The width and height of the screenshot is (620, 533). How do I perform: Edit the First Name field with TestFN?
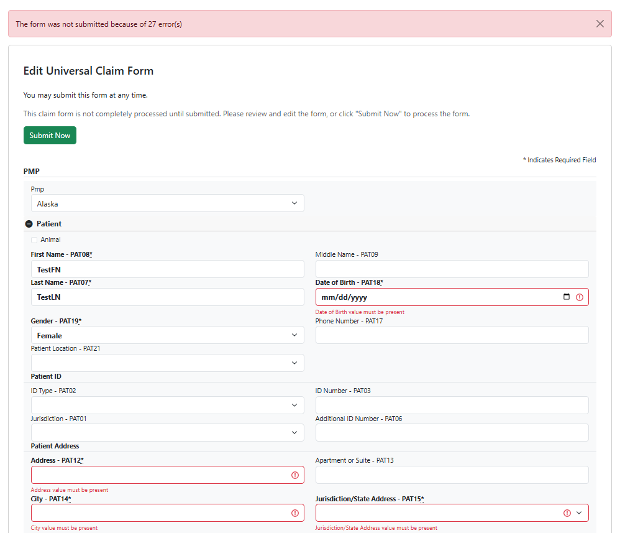coord(168,269)
